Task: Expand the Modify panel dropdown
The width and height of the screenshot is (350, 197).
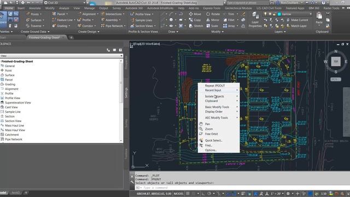Action: tap(218, 32)
